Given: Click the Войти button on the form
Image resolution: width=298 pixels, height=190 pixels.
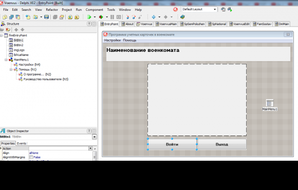Looking at the screenshot, I should click(x=172, y=144).
